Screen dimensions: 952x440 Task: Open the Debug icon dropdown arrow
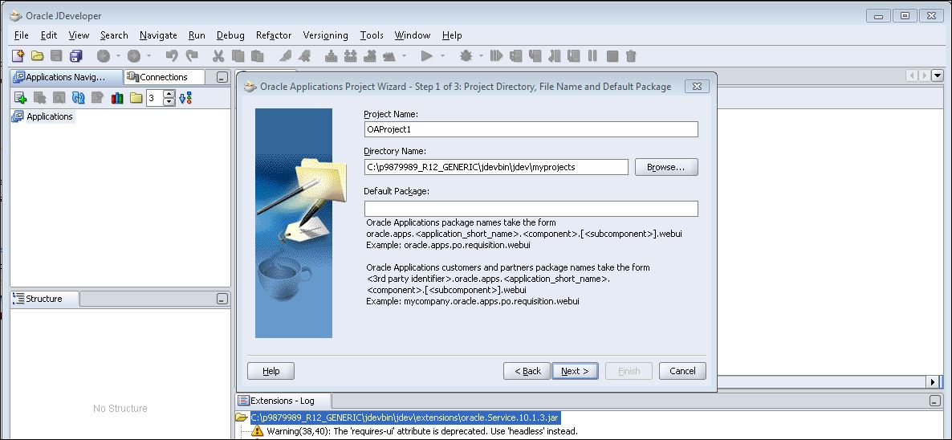click(482, 56)
